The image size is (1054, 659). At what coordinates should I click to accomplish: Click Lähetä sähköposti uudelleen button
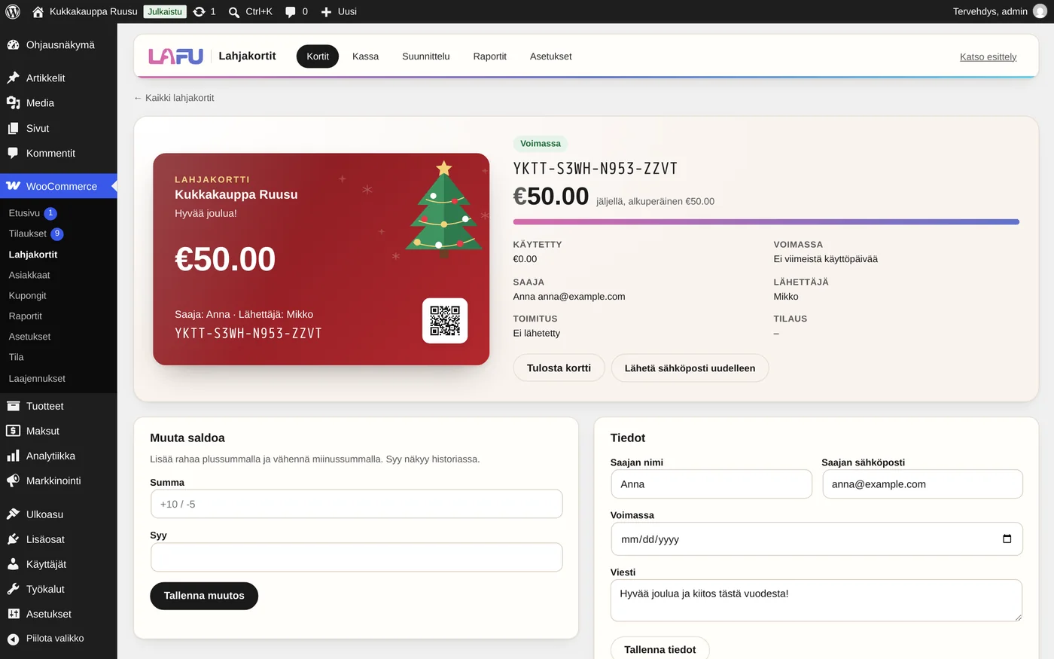click(x=690, y=368)
